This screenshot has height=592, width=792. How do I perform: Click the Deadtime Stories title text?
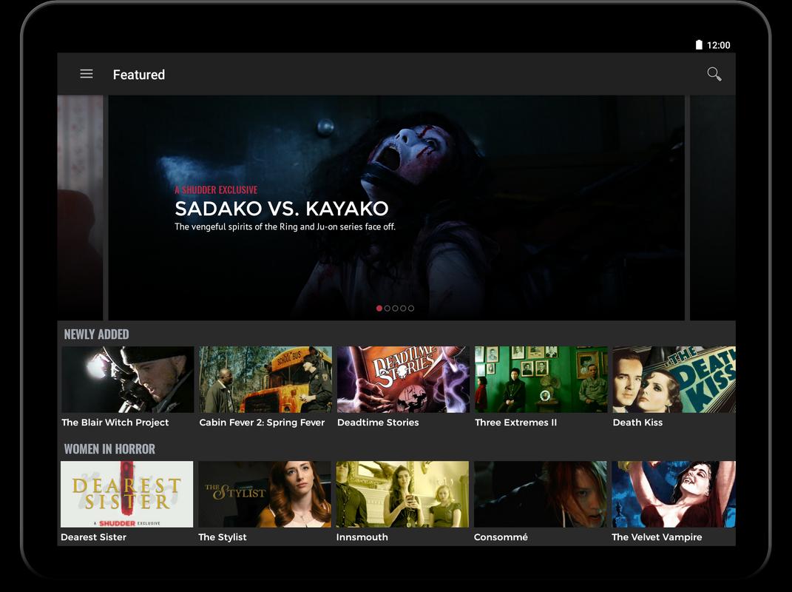point(379,422)
